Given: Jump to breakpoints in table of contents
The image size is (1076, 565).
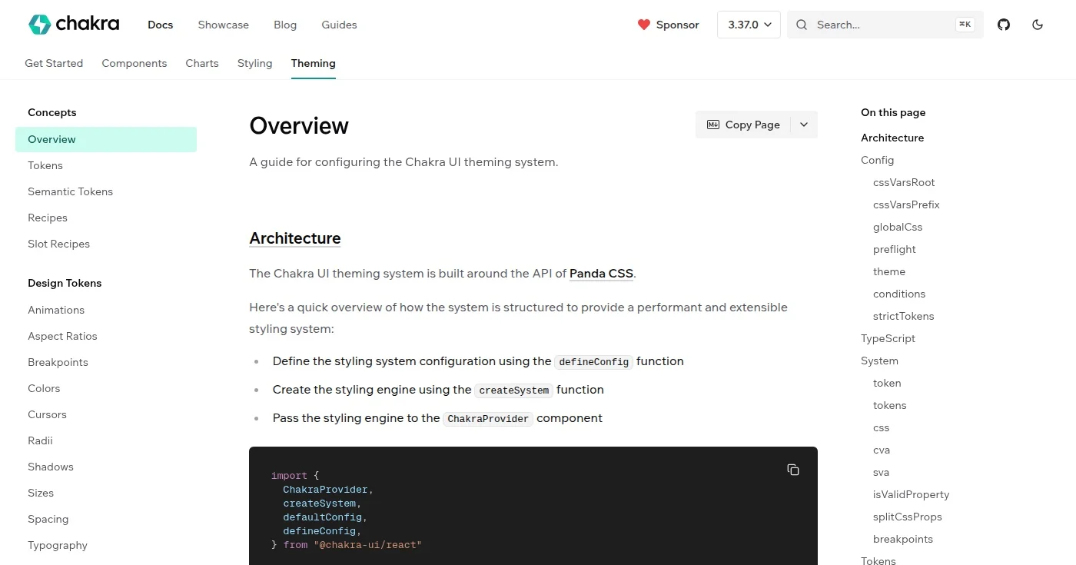Looking at the screenshot, I should (x=903, y=539).
